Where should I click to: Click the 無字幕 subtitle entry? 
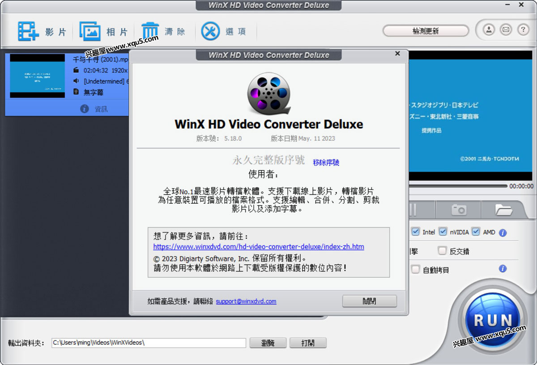click(x=94, y=92)
